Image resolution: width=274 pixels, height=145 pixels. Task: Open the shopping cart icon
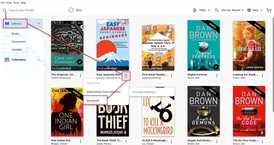point(269,10)
